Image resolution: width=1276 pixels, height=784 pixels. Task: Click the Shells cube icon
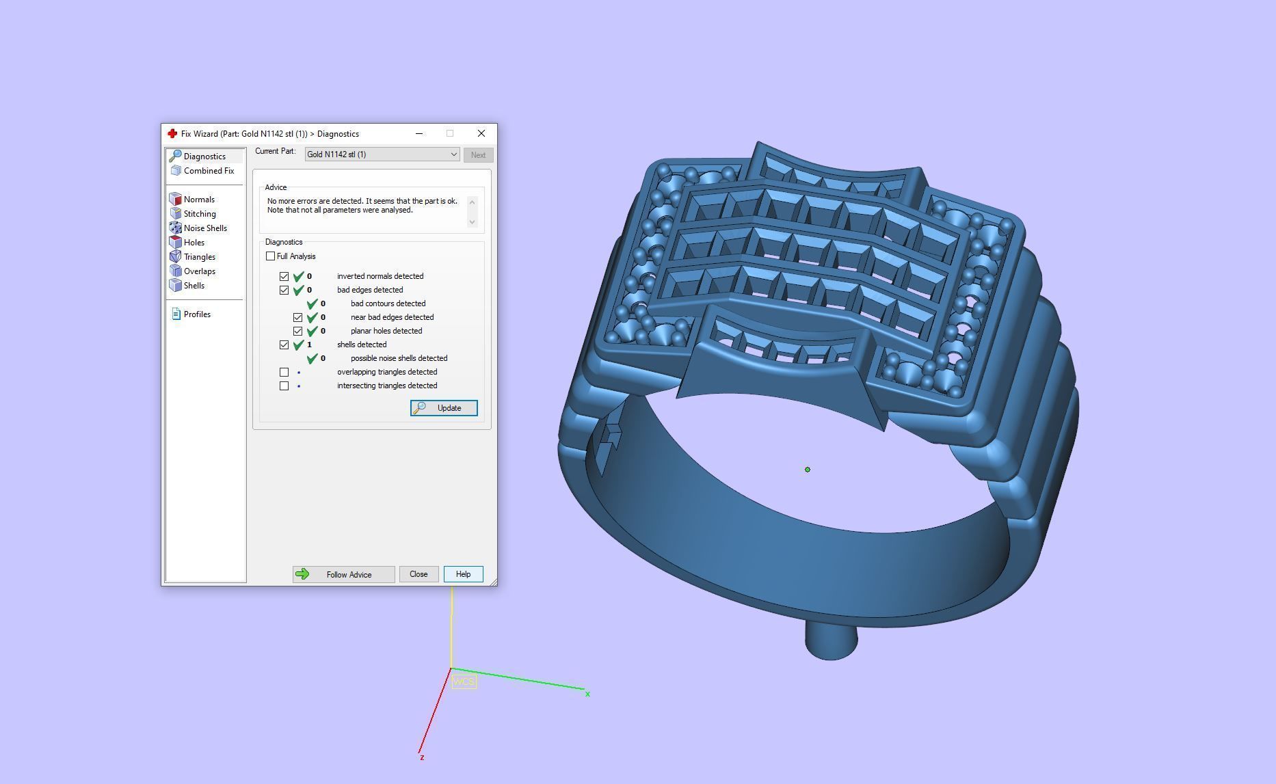[x=176, y=286]
